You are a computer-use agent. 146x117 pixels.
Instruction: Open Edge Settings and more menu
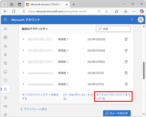coord(134,11)
